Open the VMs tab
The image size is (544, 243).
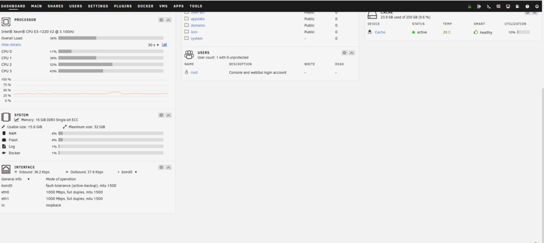click(163, 6)
